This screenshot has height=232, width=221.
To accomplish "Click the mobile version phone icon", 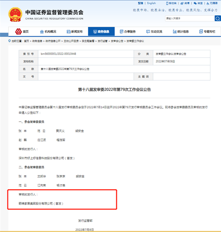I will click(167, 3).
